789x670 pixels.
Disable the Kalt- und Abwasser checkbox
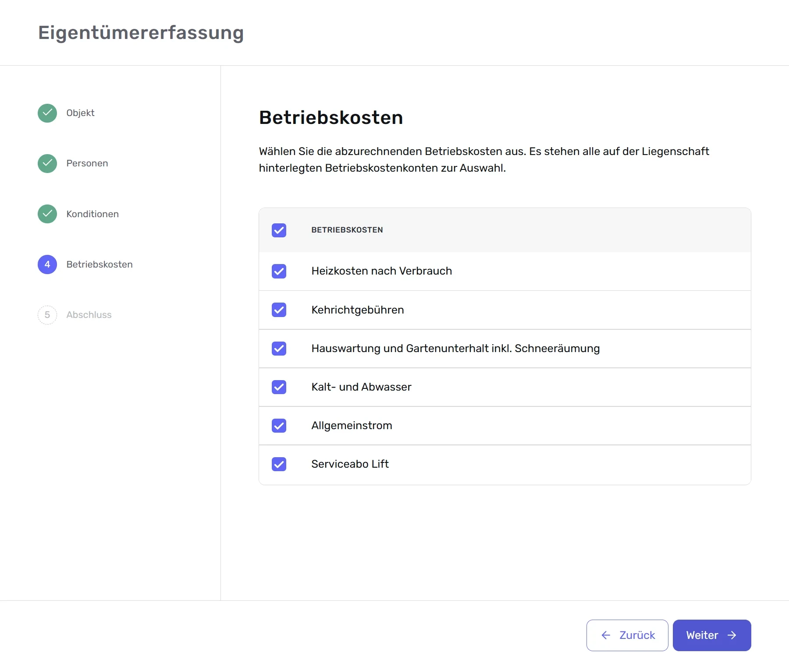pos(279,387)
